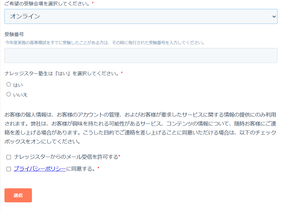Check ナレッジスターからのメール受信を許可する checkbox

pos(9,157)
